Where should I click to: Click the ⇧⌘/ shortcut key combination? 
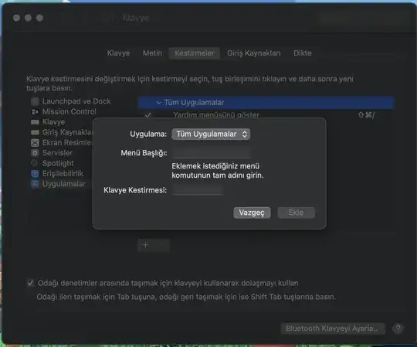(x=366, y=115)
